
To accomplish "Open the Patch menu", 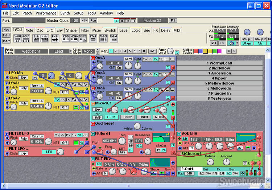I will (27, 13).
